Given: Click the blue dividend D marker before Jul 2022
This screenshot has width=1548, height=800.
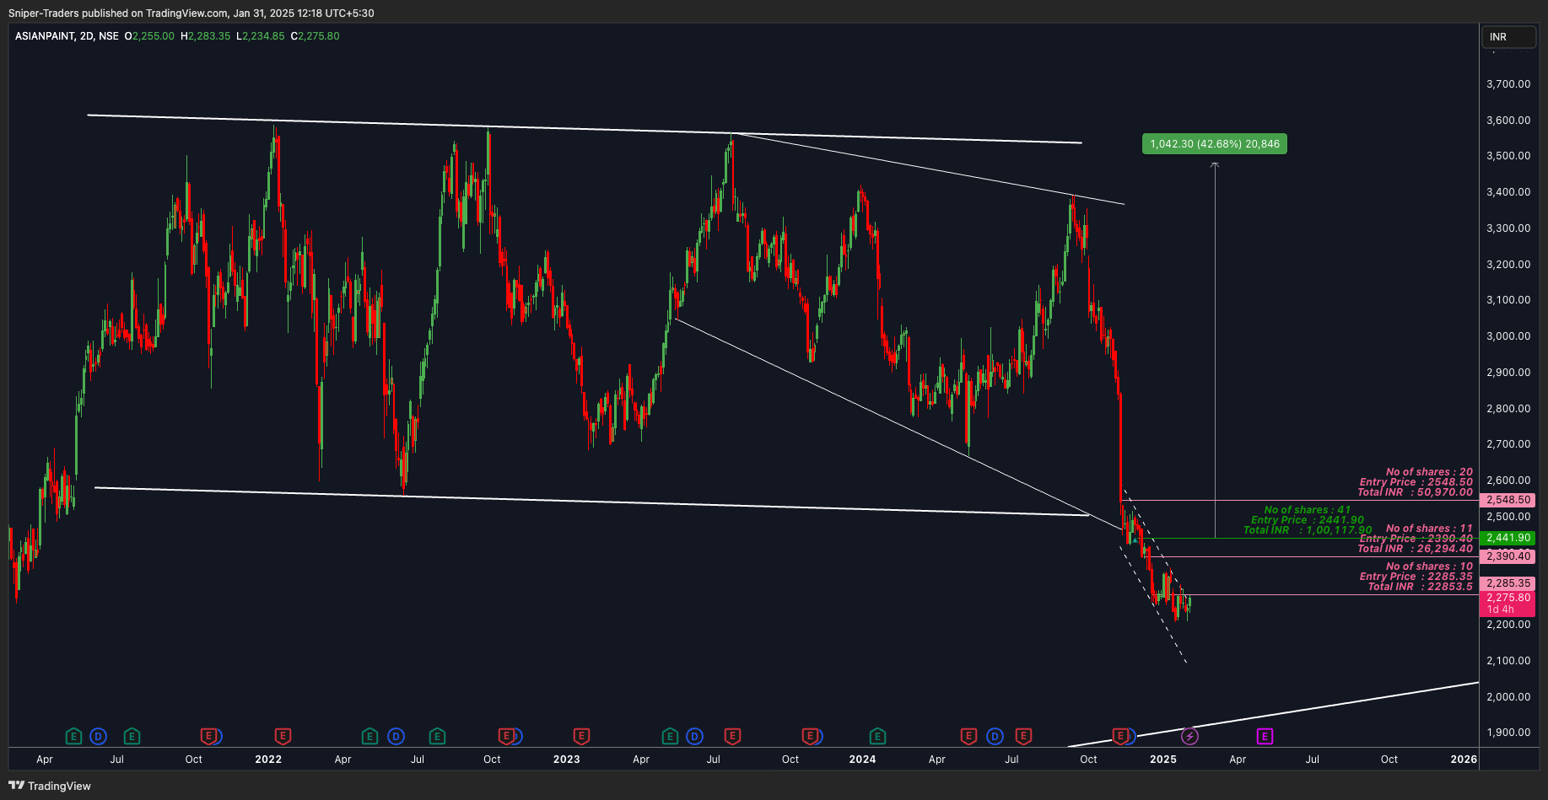Looking at the screenshot, I should (396, 736).
